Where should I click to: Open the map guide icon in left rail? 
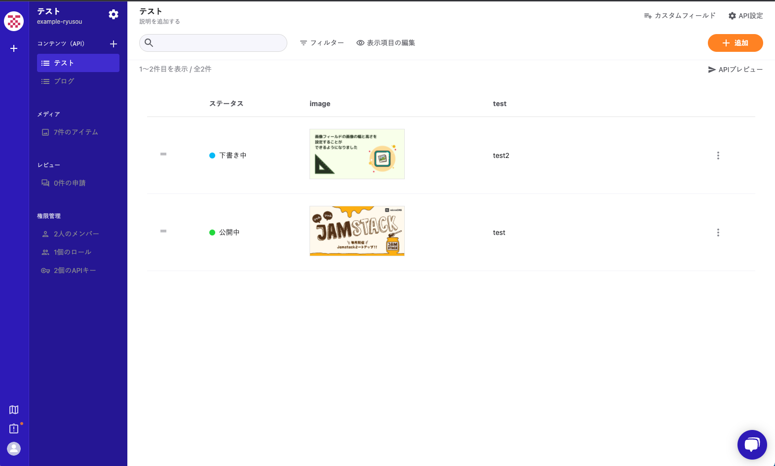pyautogui.click(x=14, y=410)
